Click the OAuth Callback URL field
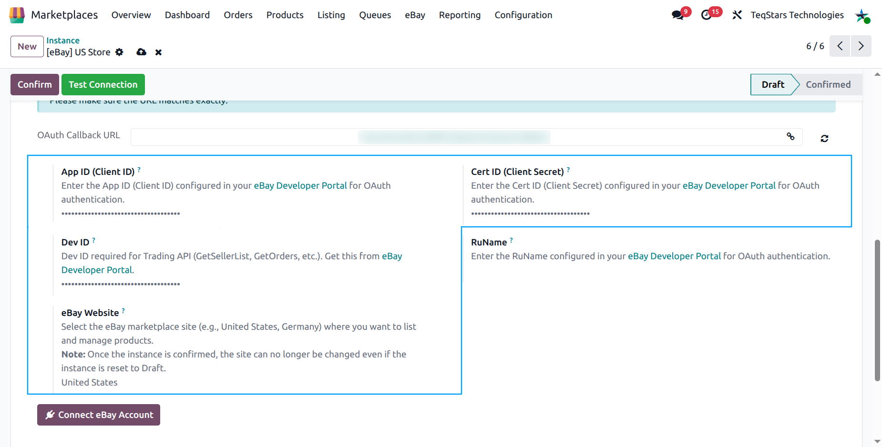The height and width of the screenshot is (447, 882). tap(467, 137)
